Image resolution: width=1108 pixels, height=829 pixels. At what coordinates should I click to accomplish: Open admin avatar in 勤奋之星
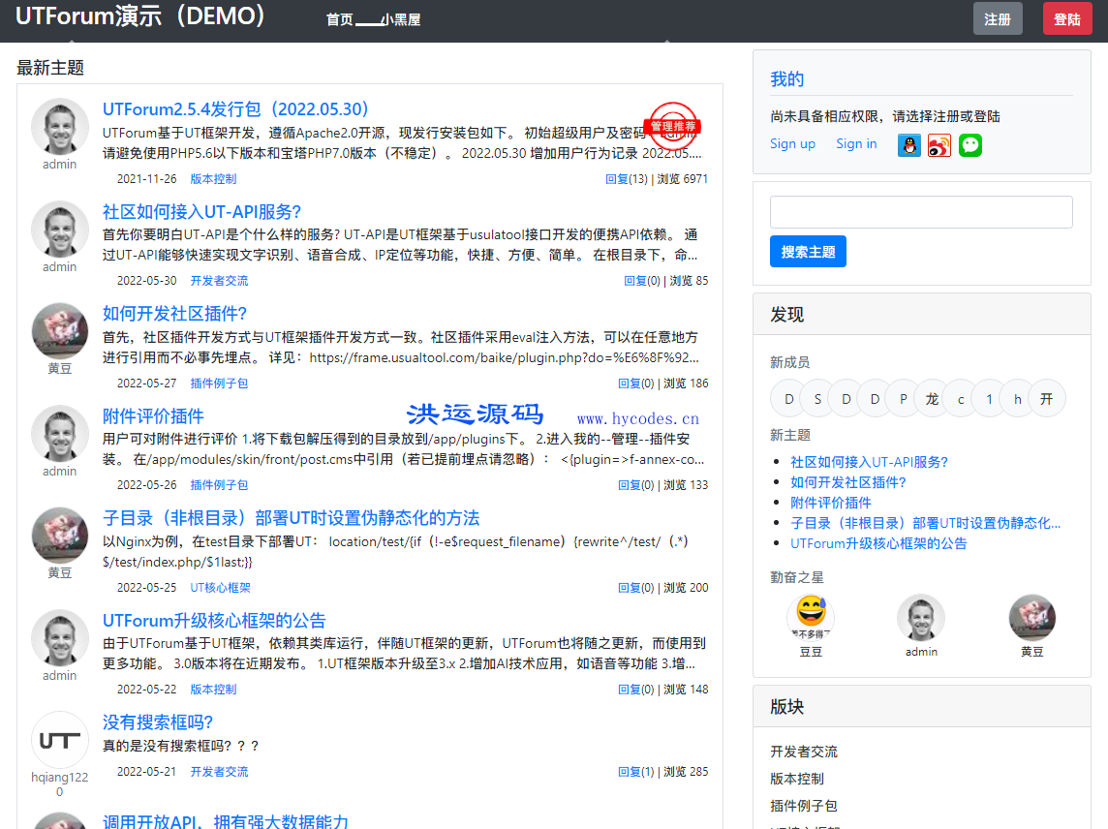921,617
